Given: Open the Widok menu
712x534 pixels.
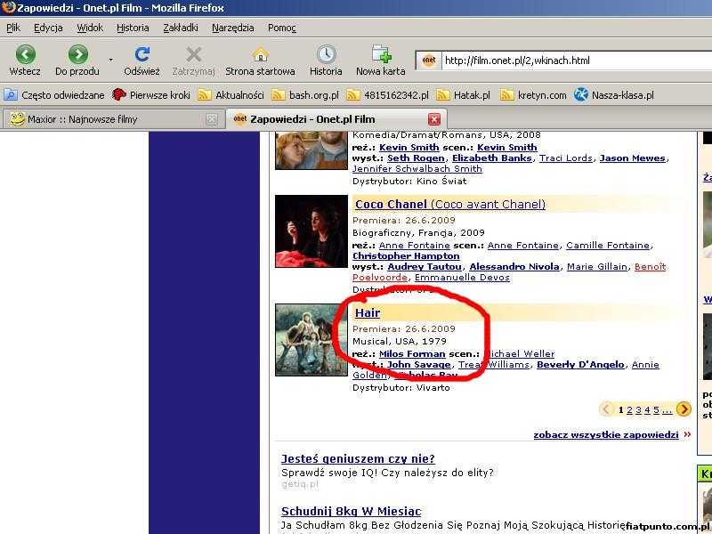Looking at the screenshot, I should pyautogui.click(x=90, y=28).
